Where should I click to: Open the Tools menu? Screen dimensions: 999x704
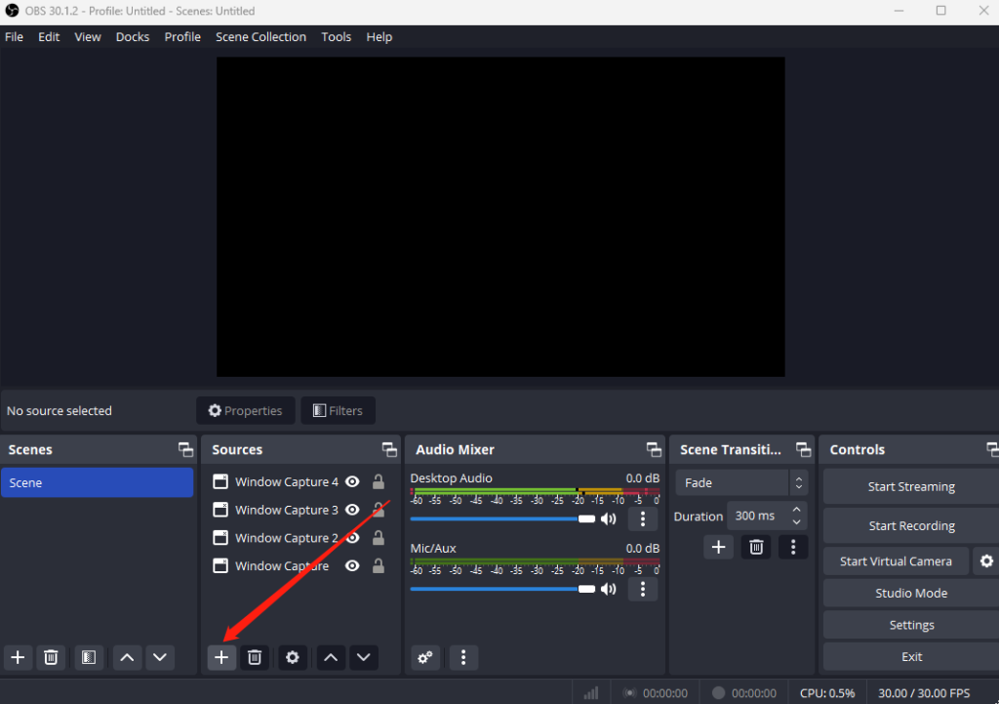337,37
